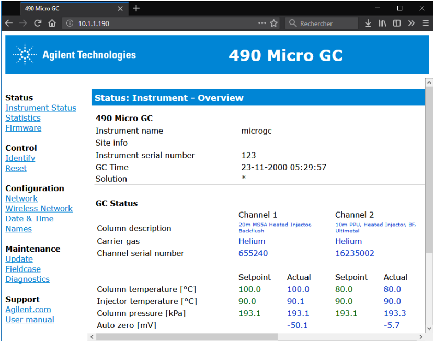Toggle the browser sidebar view
This screenshot has height=342, width=434.
(x=397, y=23)
